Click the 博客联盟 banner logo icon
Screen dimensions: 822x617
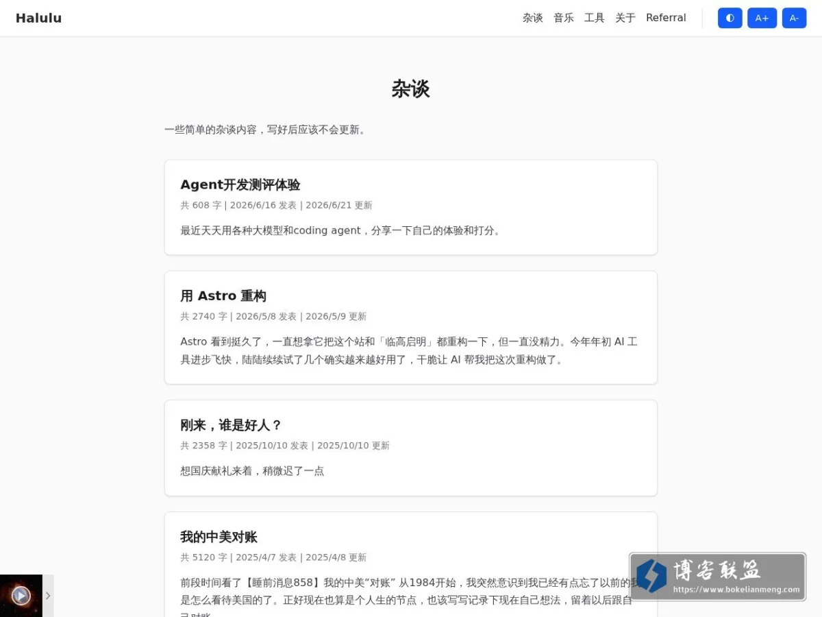point(651,576)
